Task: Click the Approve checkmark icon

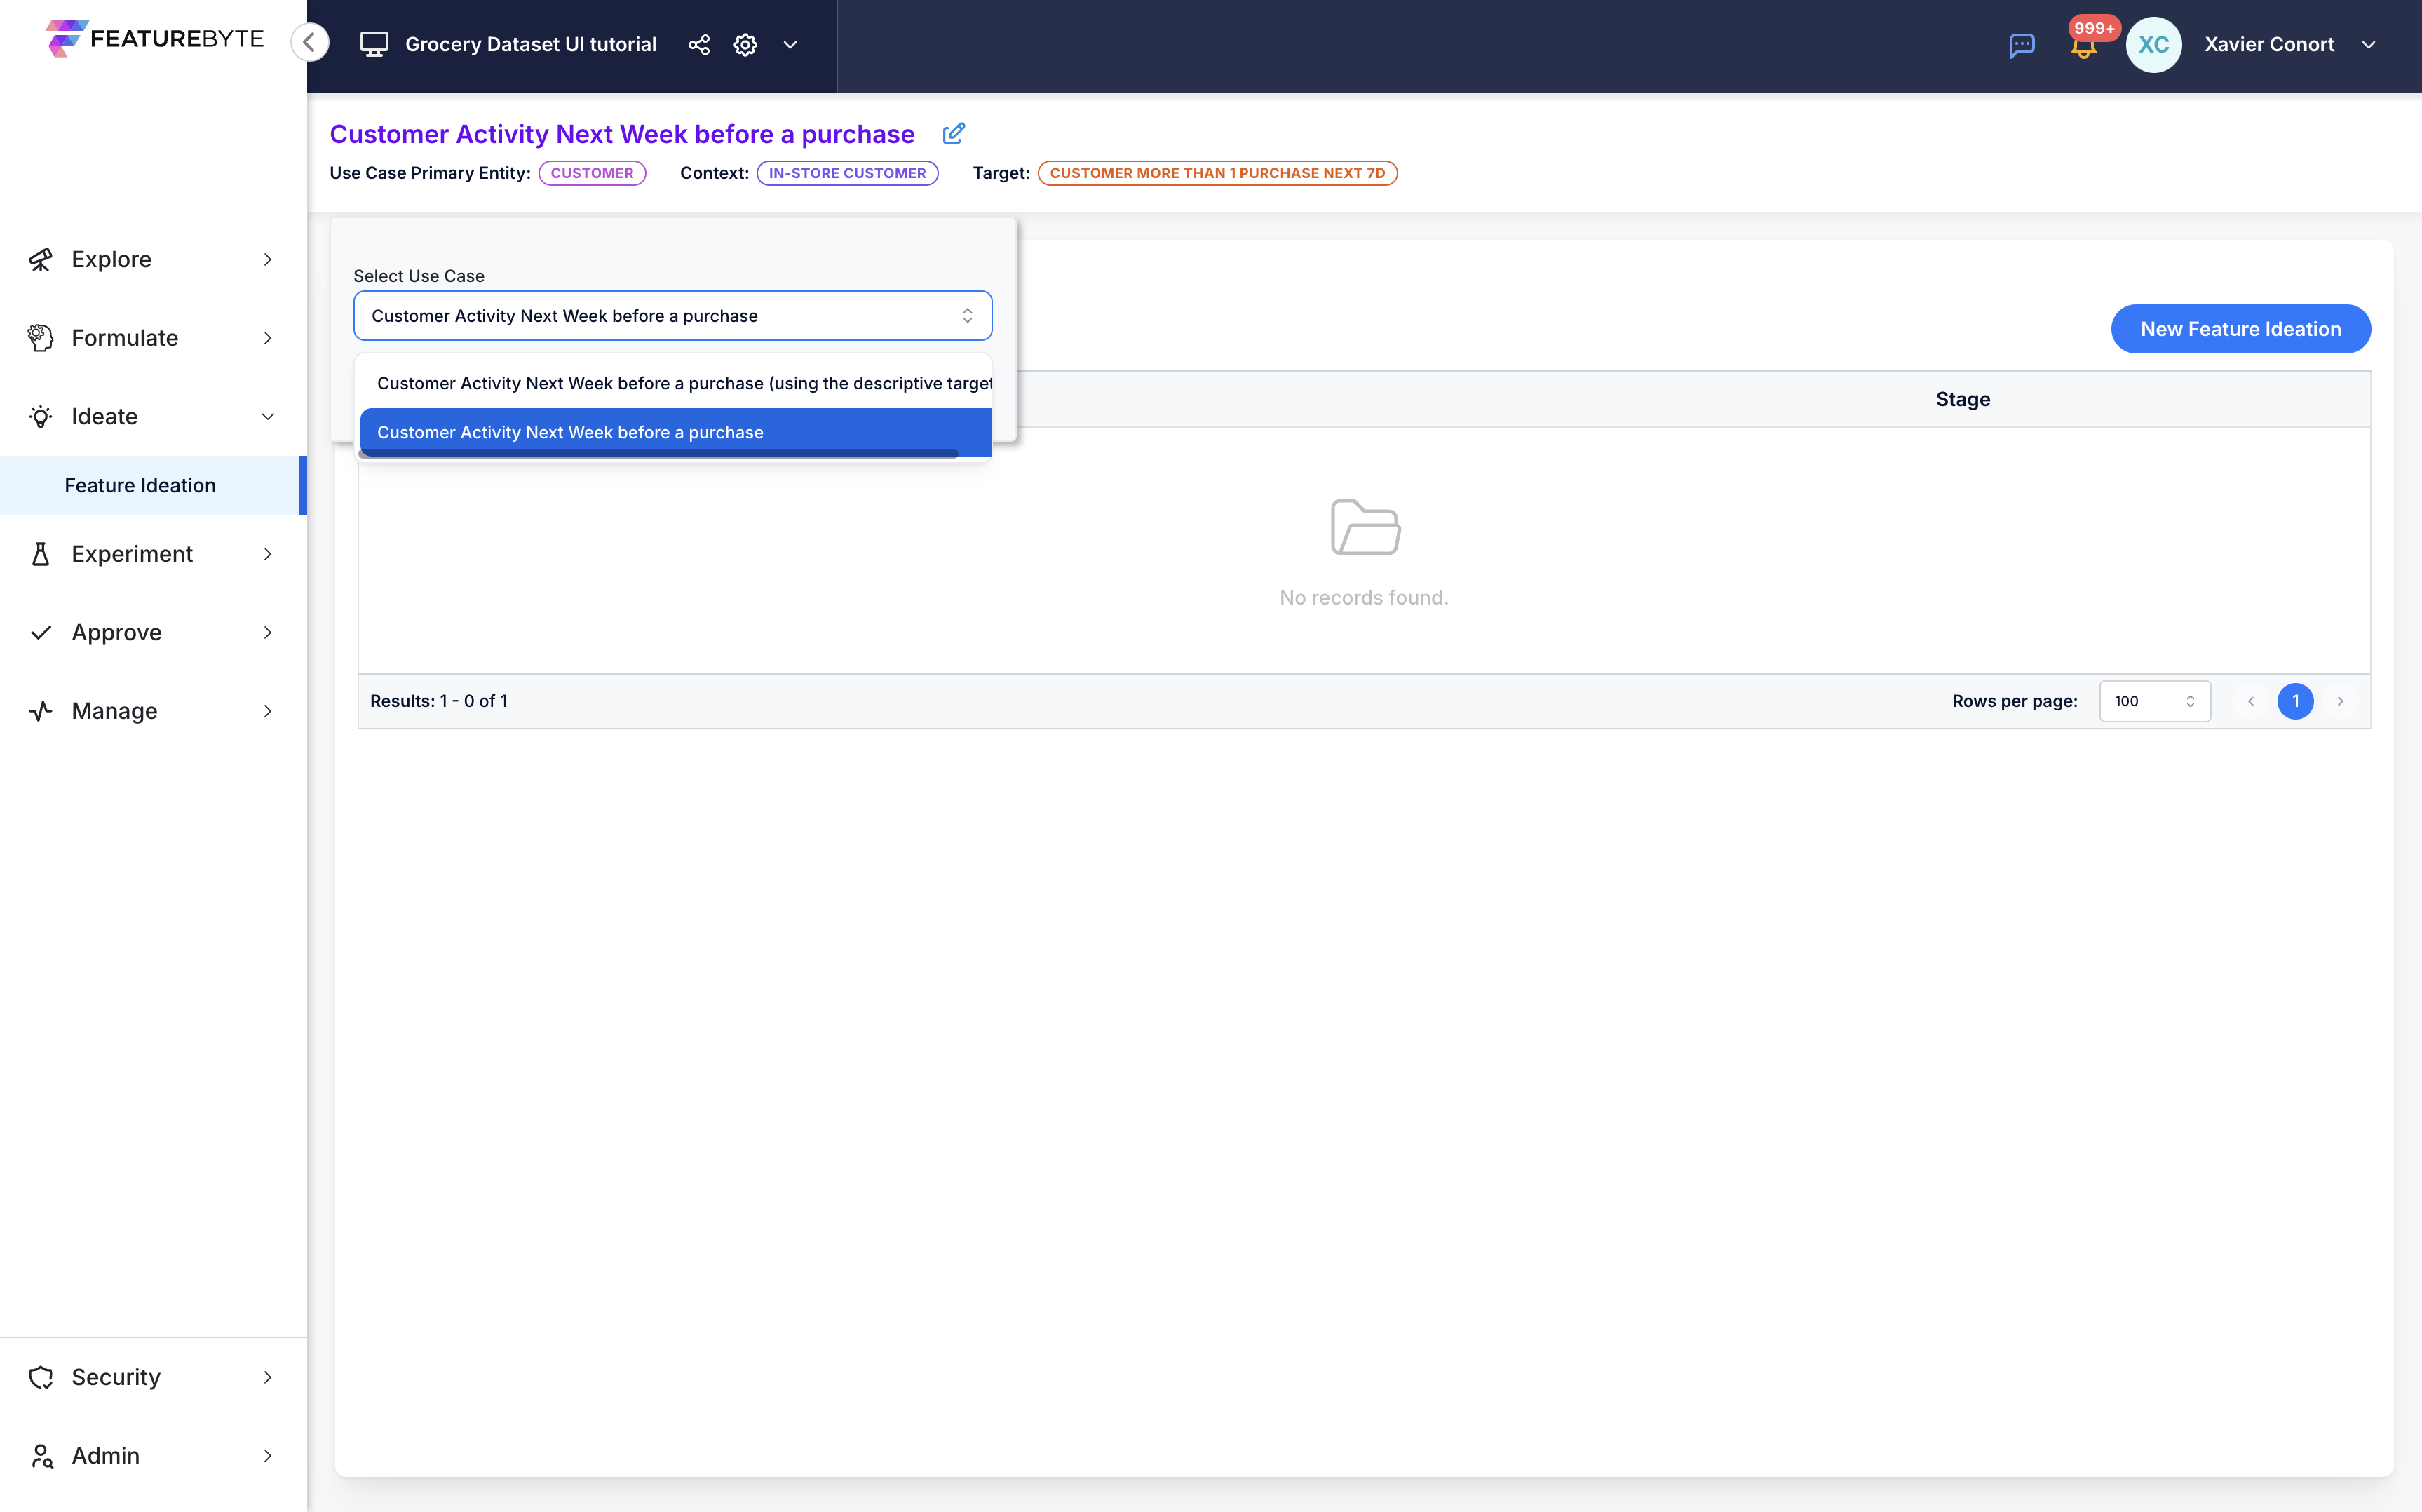Action: click(x=40, y=632)
